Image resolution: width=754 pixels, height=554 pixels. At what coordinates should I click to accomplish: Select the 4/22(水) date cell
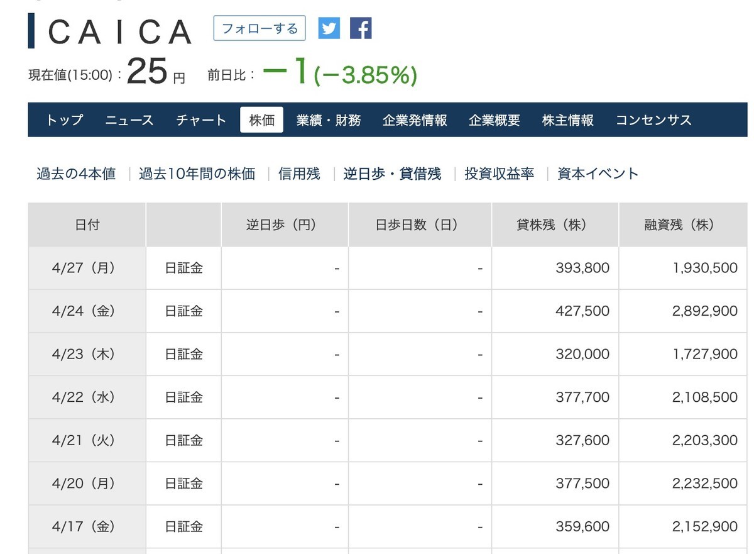pos(87,397)
